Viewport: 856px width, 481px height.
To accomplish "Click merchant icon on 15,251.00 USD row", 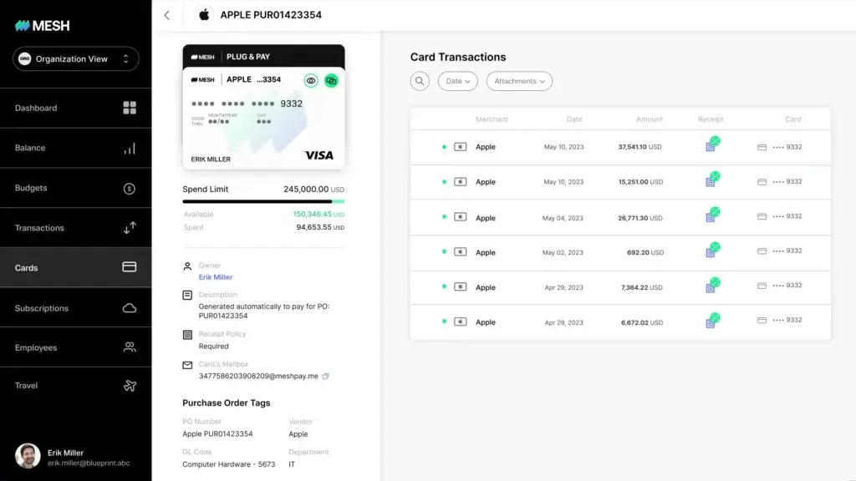I will (x=461, y=181).
